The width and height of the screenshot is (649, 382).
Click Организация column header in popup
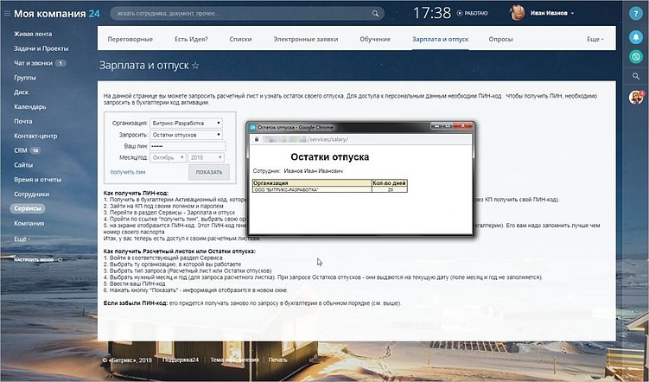tap(312, 183)
